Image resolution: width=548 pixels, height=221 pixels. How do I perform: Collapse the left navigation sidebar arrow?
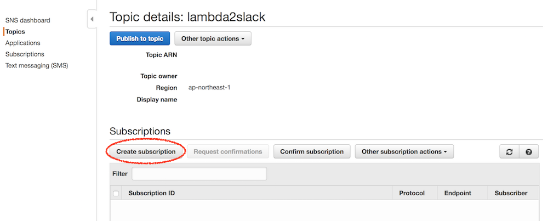tap(92, 20)
